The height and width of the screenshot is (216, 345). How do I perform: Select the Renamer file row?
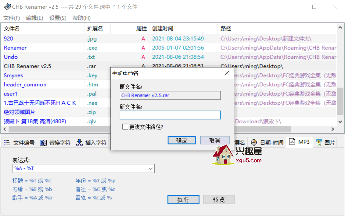tap(168, 48)
